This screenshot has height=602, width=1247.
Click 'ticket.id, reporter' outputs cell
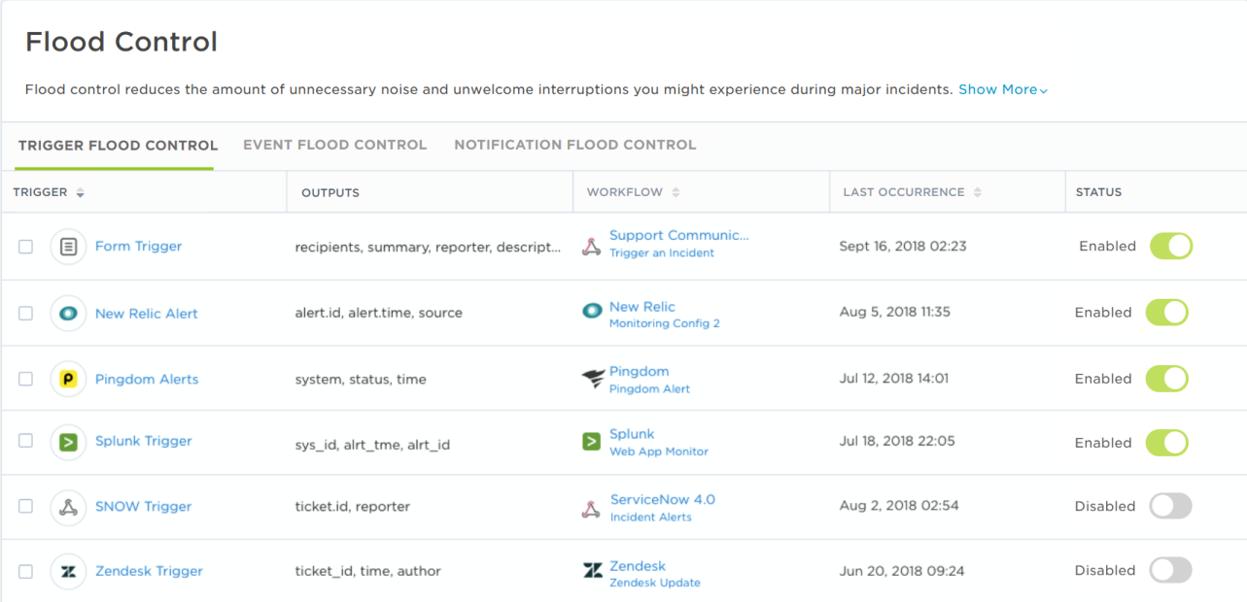(x=353, y=507)
